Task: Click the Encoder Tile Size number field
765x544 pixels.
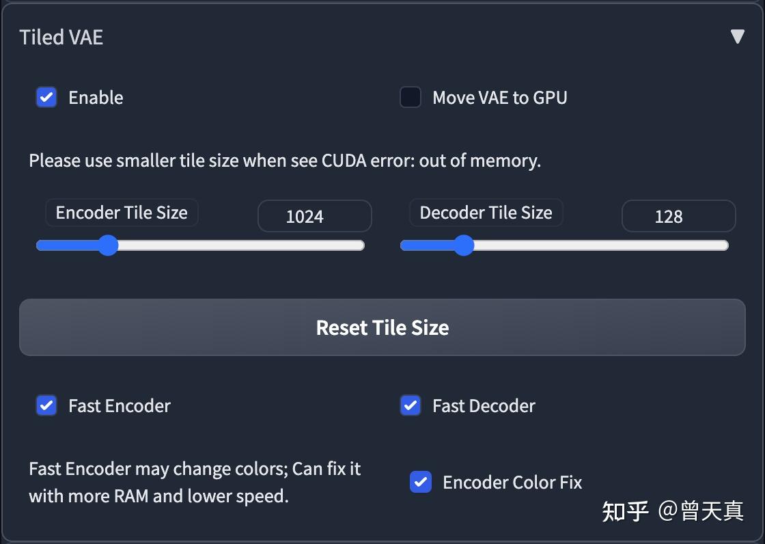Action: point(314,217)
